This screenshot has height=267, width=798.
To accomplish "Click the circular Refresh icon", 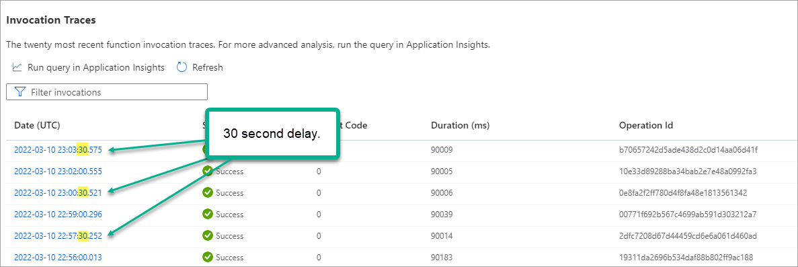I will click(x=182, y=67).
